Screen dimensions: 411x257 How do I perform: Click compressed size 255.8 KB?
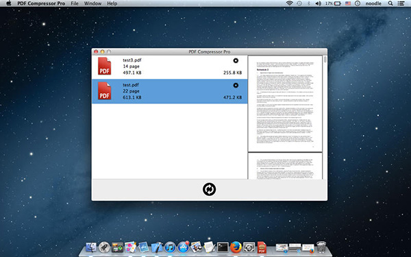point(232,73)
